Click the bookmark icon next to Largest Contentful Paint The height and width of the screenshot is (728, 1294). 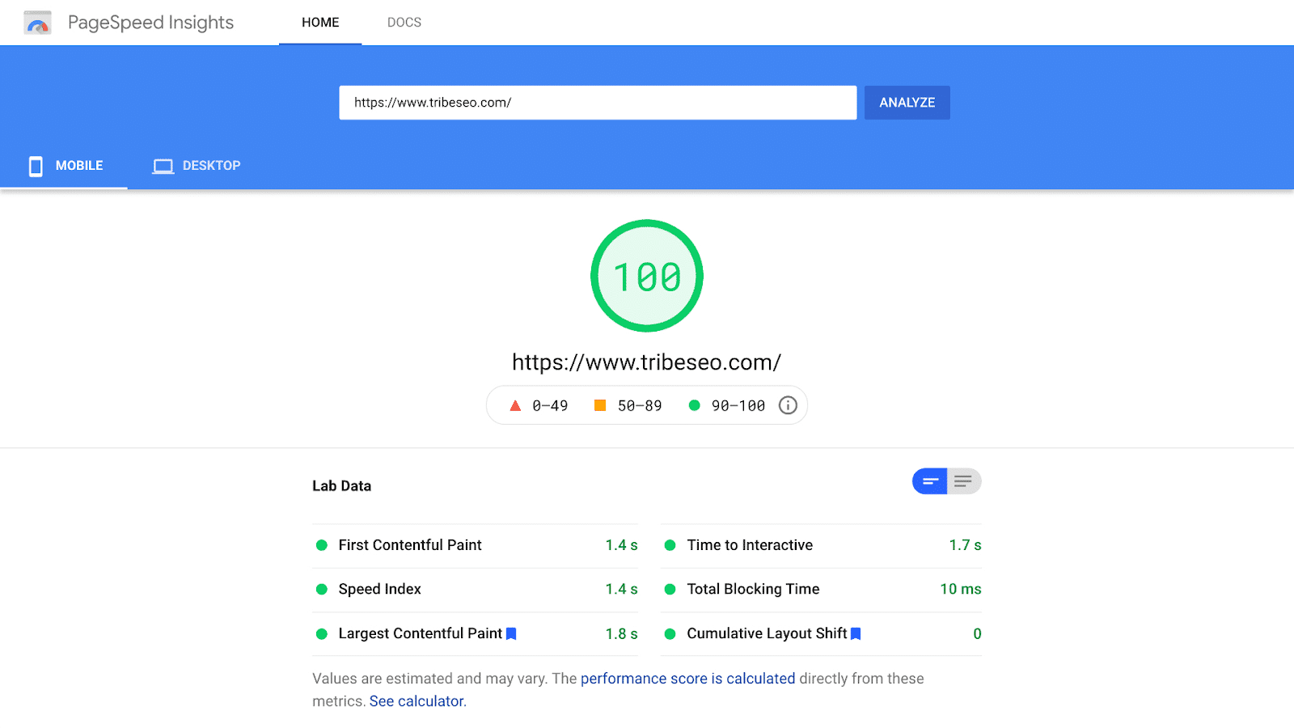[511, 633]
